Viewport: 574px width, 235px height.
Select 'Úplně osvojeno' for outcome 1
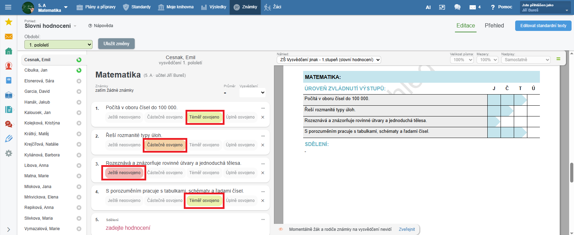click(x=240, y=117)
